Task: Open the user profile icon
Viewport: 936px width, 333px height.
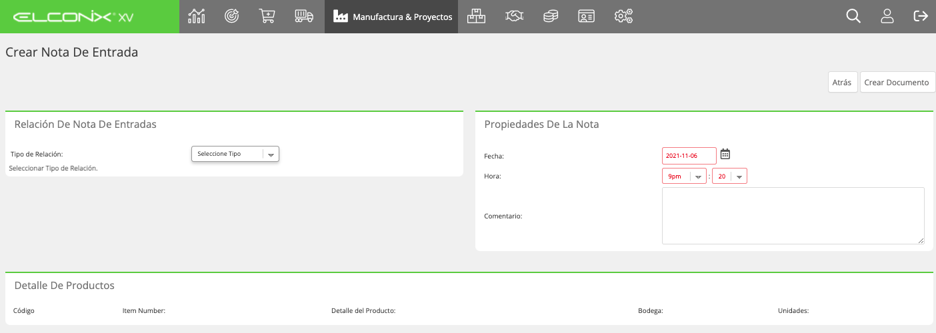Action: tap(887, 16)
